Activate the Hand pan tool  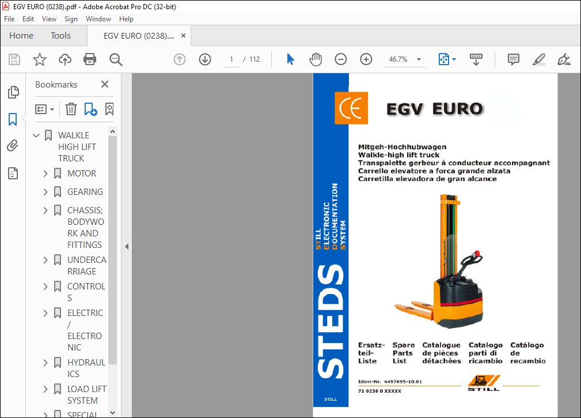(x=316, y=59)
